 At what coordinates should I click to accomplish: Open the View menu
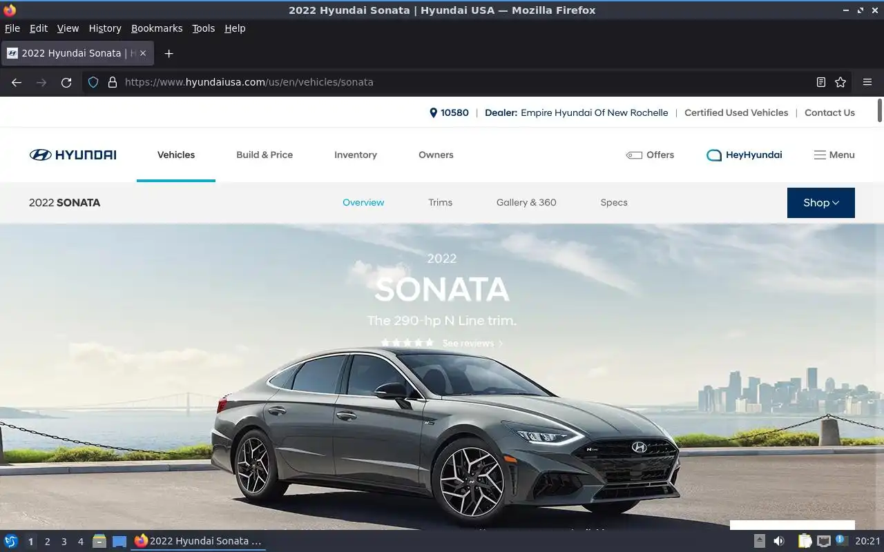tap(68, 28)
